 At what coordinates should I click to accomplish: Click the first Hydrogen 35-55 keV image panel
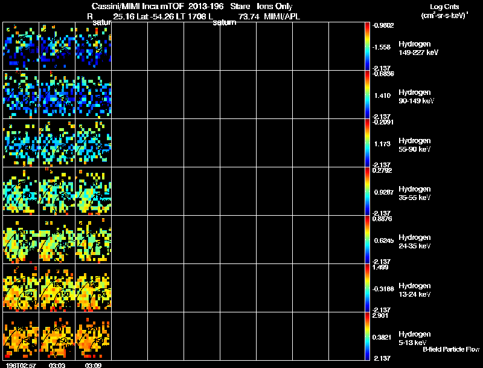tap(21, 192)
